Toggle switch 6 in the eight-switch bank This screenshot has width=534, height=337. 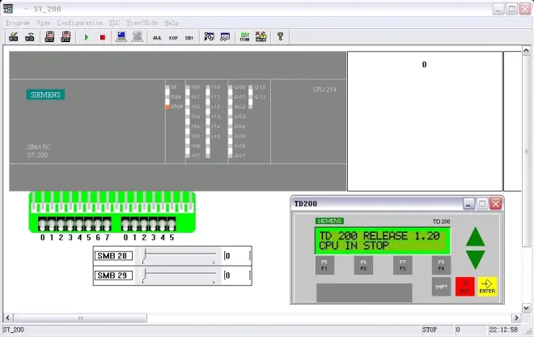pyautogui.click(x=98, y=224)
